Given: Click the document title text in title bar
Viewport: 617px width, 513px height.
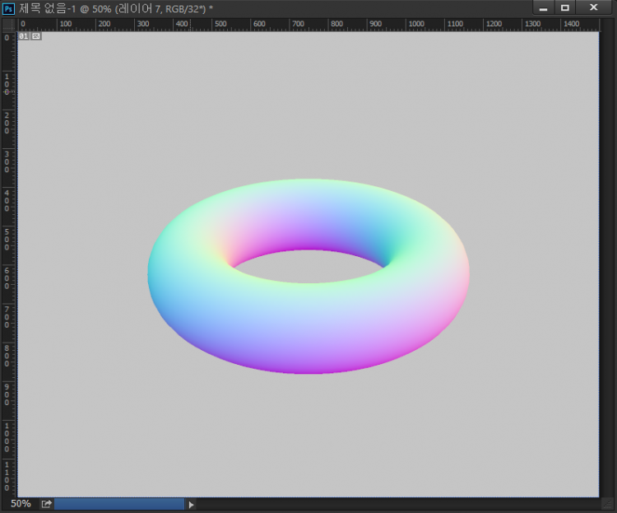Looking at the screenshot, I should point(115,8).
